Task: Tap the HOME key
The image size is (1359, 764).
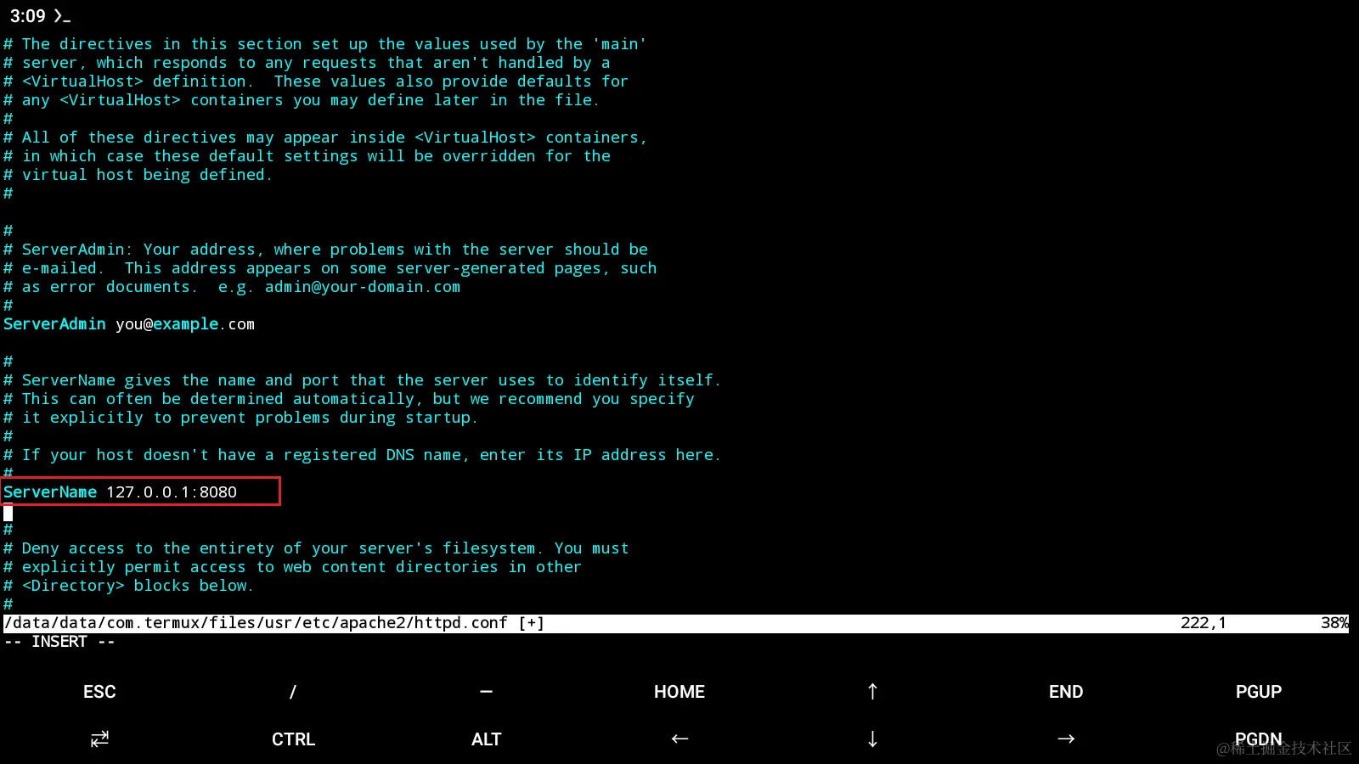Action: pyautogui.click(x=679, y=692)
